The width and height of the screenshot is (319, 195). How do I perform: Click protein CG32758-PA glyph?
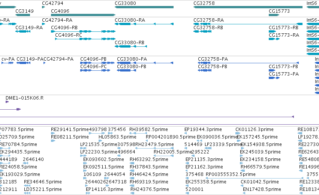point(248,63)
